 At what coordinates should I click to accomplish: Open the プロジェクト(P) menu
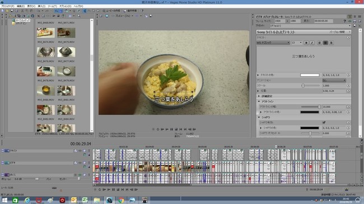click(x=8, y=6)
